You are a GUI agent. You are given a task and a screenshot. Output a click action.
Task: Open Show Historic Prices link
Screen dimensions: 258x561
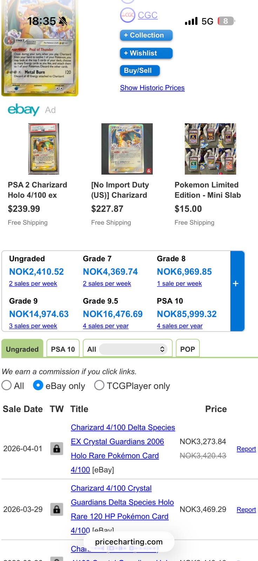point(152,88)
